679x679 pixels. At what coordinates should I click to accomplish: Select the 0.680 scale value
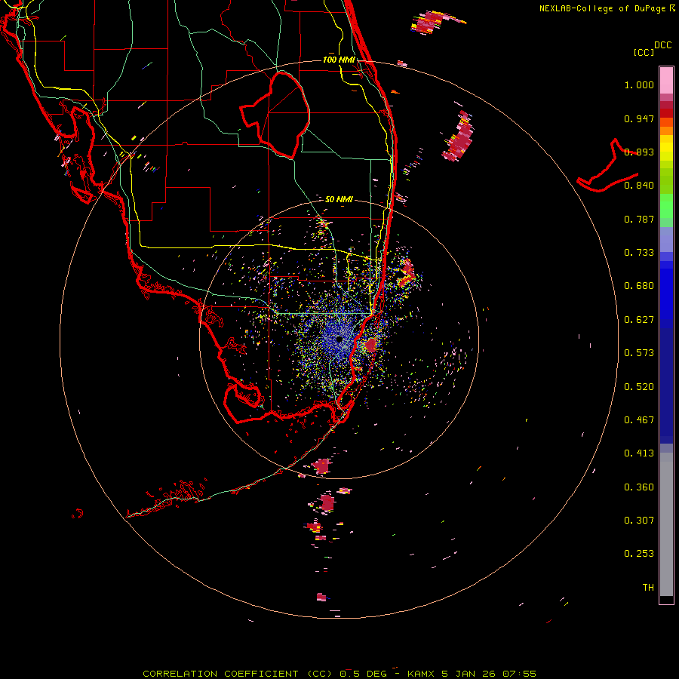pyautogui.click(x=639, y=286)
